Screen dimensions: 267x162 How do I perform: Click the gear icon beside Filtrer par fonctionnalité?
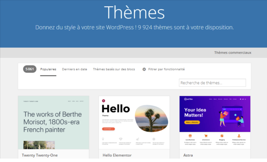click(x=144, y=69)
